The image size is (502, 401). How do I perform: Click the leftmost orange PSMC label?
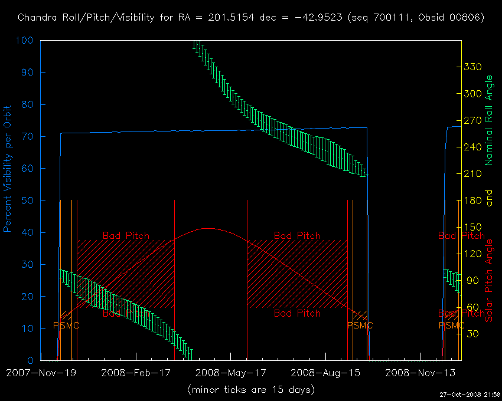click(x=66, y=326)
